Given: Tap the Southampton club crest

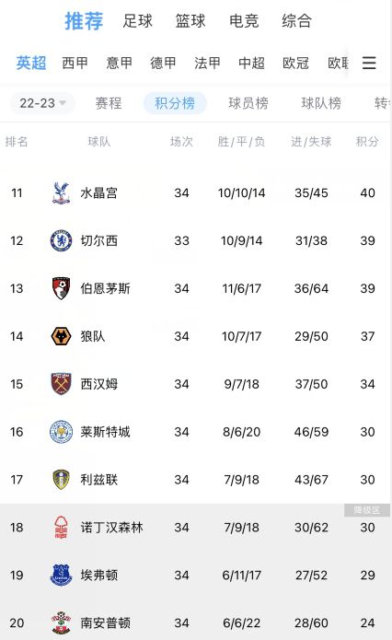Looking at the screenshot, I should 61,623.
